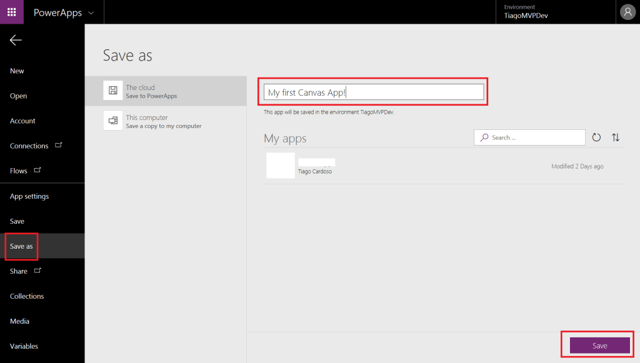The height and width of the screenshot is (363, 640).
Task: Expand the PowerApps title dropdown chevron
Action: pyautogui.click(x=91, y=12)
